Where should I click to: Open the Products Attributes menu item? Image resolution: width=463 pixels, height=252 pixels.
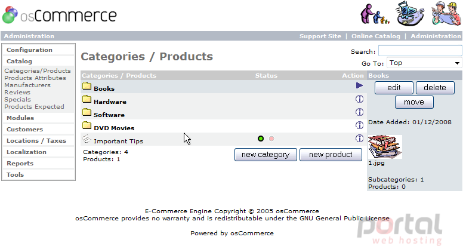tap(35, 78)
